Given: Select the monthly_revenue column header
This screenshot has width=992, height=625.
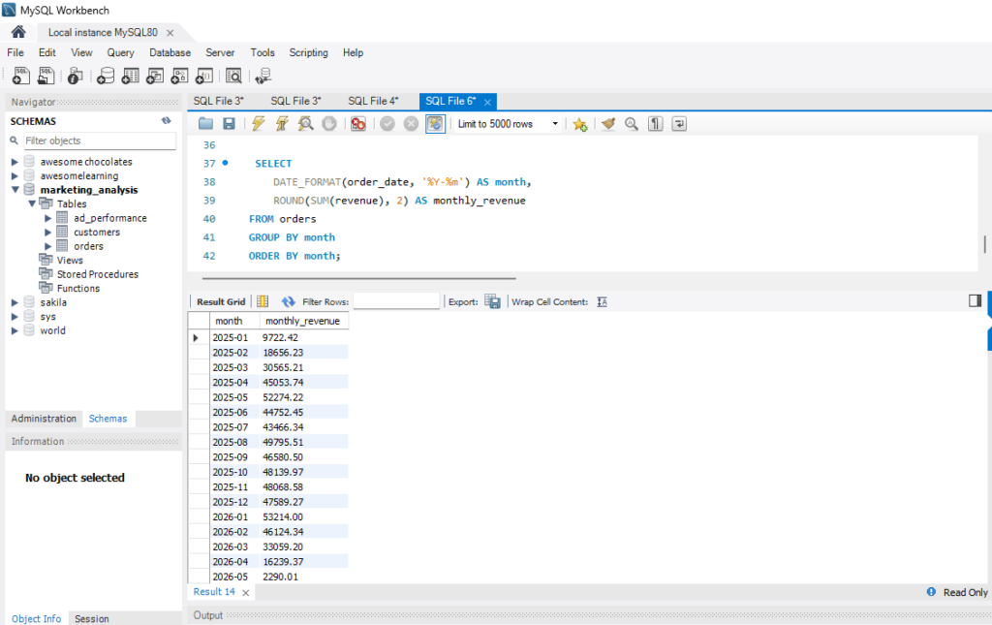Looking at the screenshot, I should click(302, 321).
